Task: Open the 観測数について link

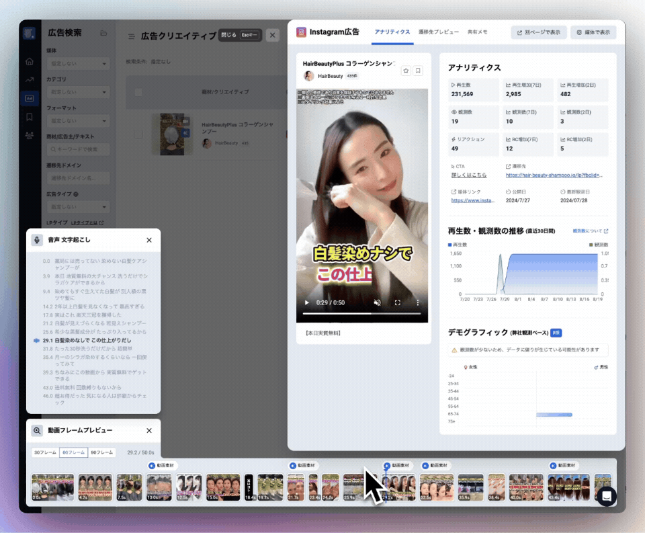Action: click(x=591, y=231)
